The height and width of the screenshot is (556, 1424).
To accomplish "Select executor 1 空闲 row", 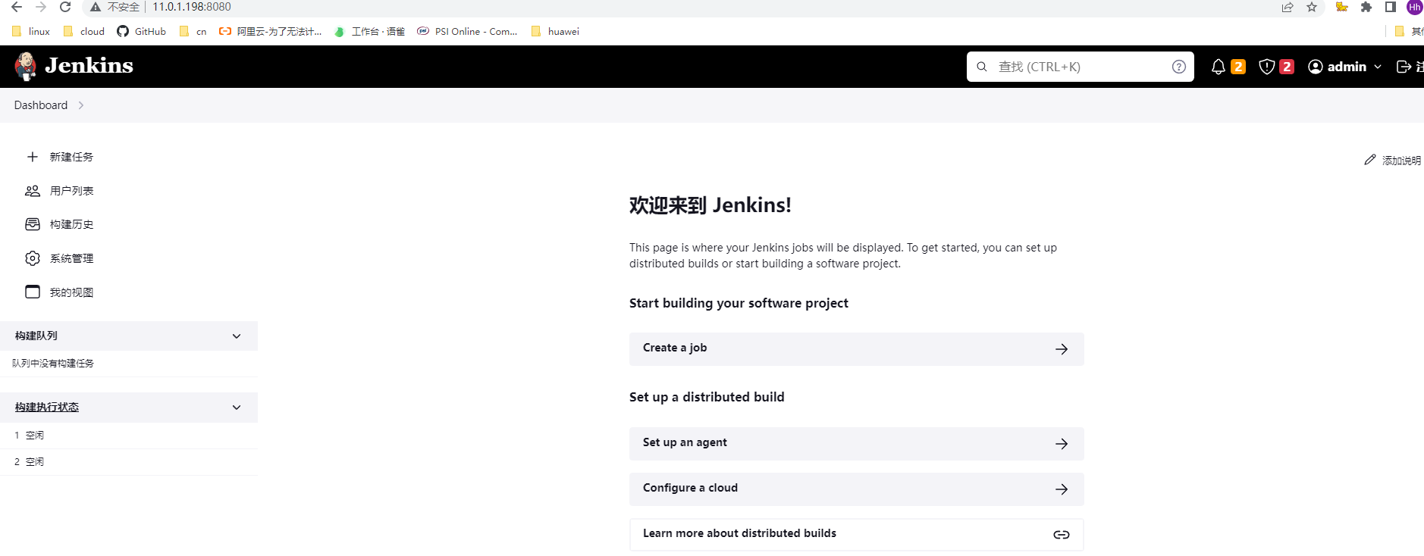I will click(129, 436).
